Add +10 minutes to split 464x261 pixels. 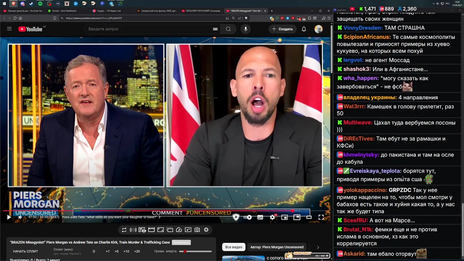pos(126,251)
